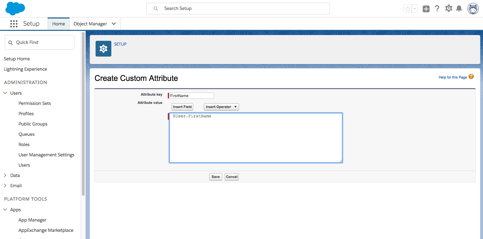The height and width of the screenshot is (239, 483).
Task: Click the Cancel button
Action: (x=232, y=177)
